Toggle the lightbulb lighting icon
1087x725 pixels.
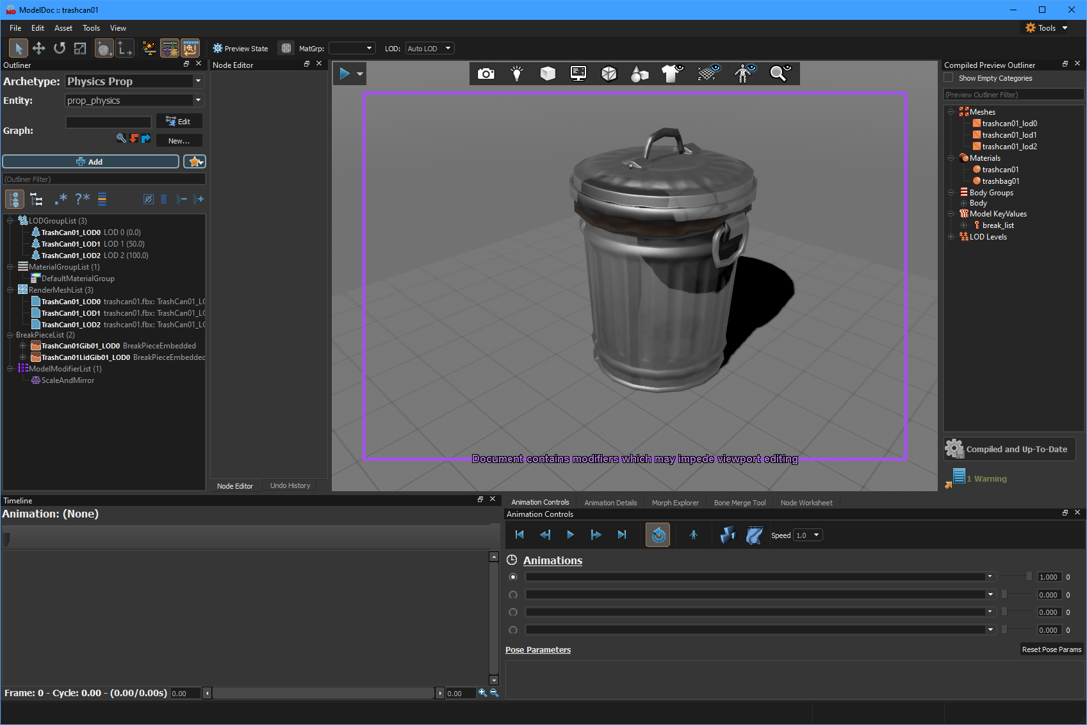tap(517, 74)
